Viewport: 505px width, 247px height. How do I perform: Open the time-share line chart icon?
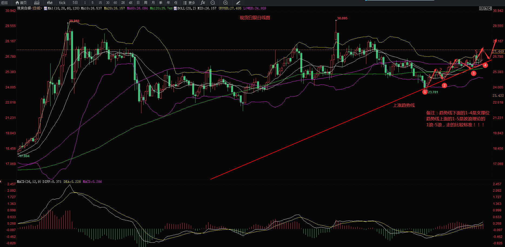coord(37,3)
